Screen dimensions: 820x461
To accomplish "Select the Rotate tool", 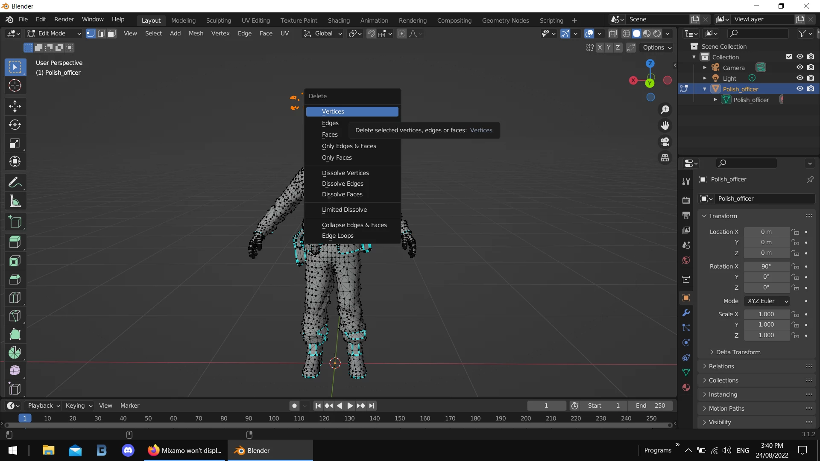I will click(15, 125).
